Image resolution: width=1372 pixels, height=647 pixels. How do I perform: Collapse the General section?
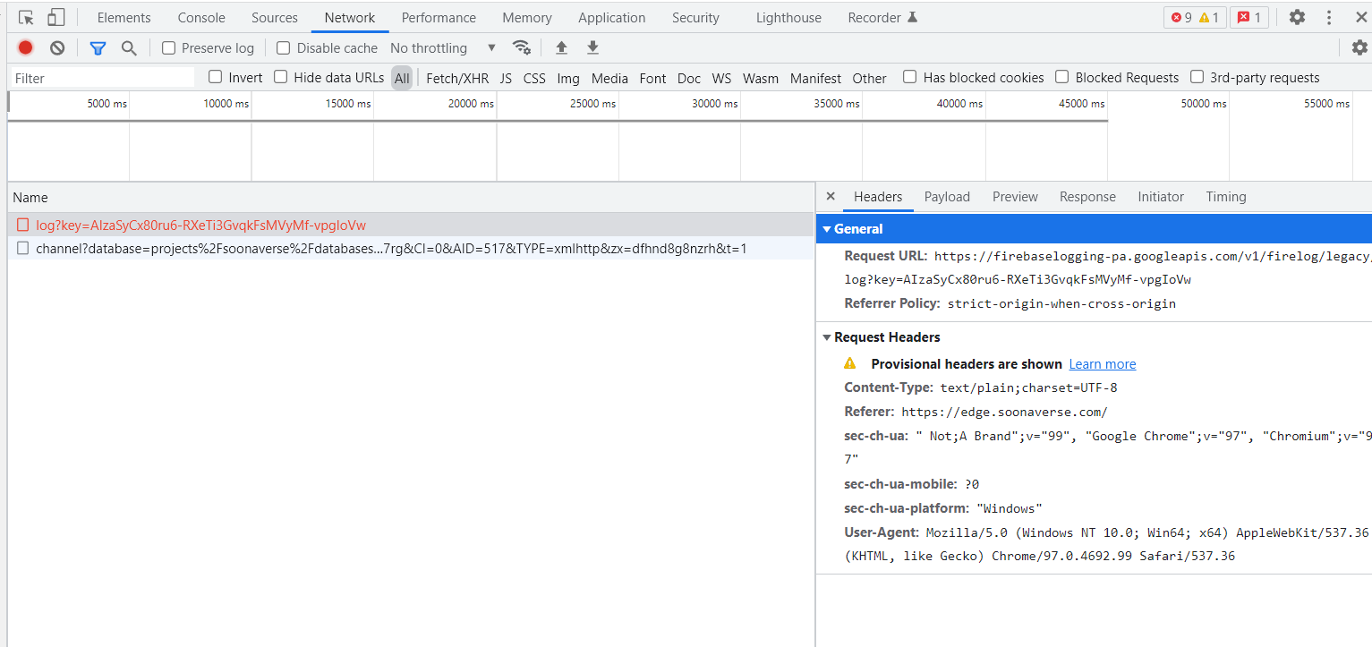(x=828, y=229)
